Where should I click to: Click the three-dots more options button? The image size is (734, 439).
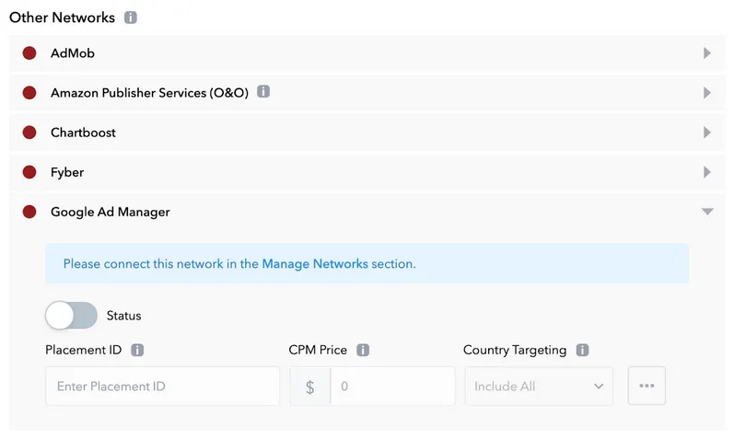pyautogui.click(x=647, y=386)
